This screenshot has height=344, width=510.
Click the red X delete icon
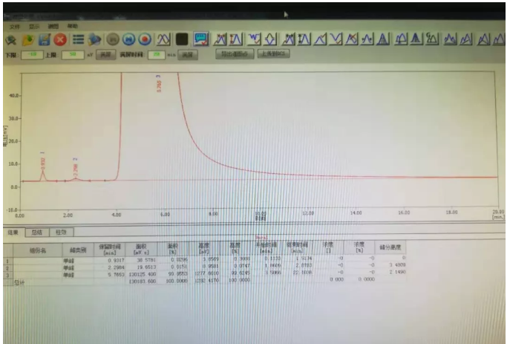click(60, 39)
